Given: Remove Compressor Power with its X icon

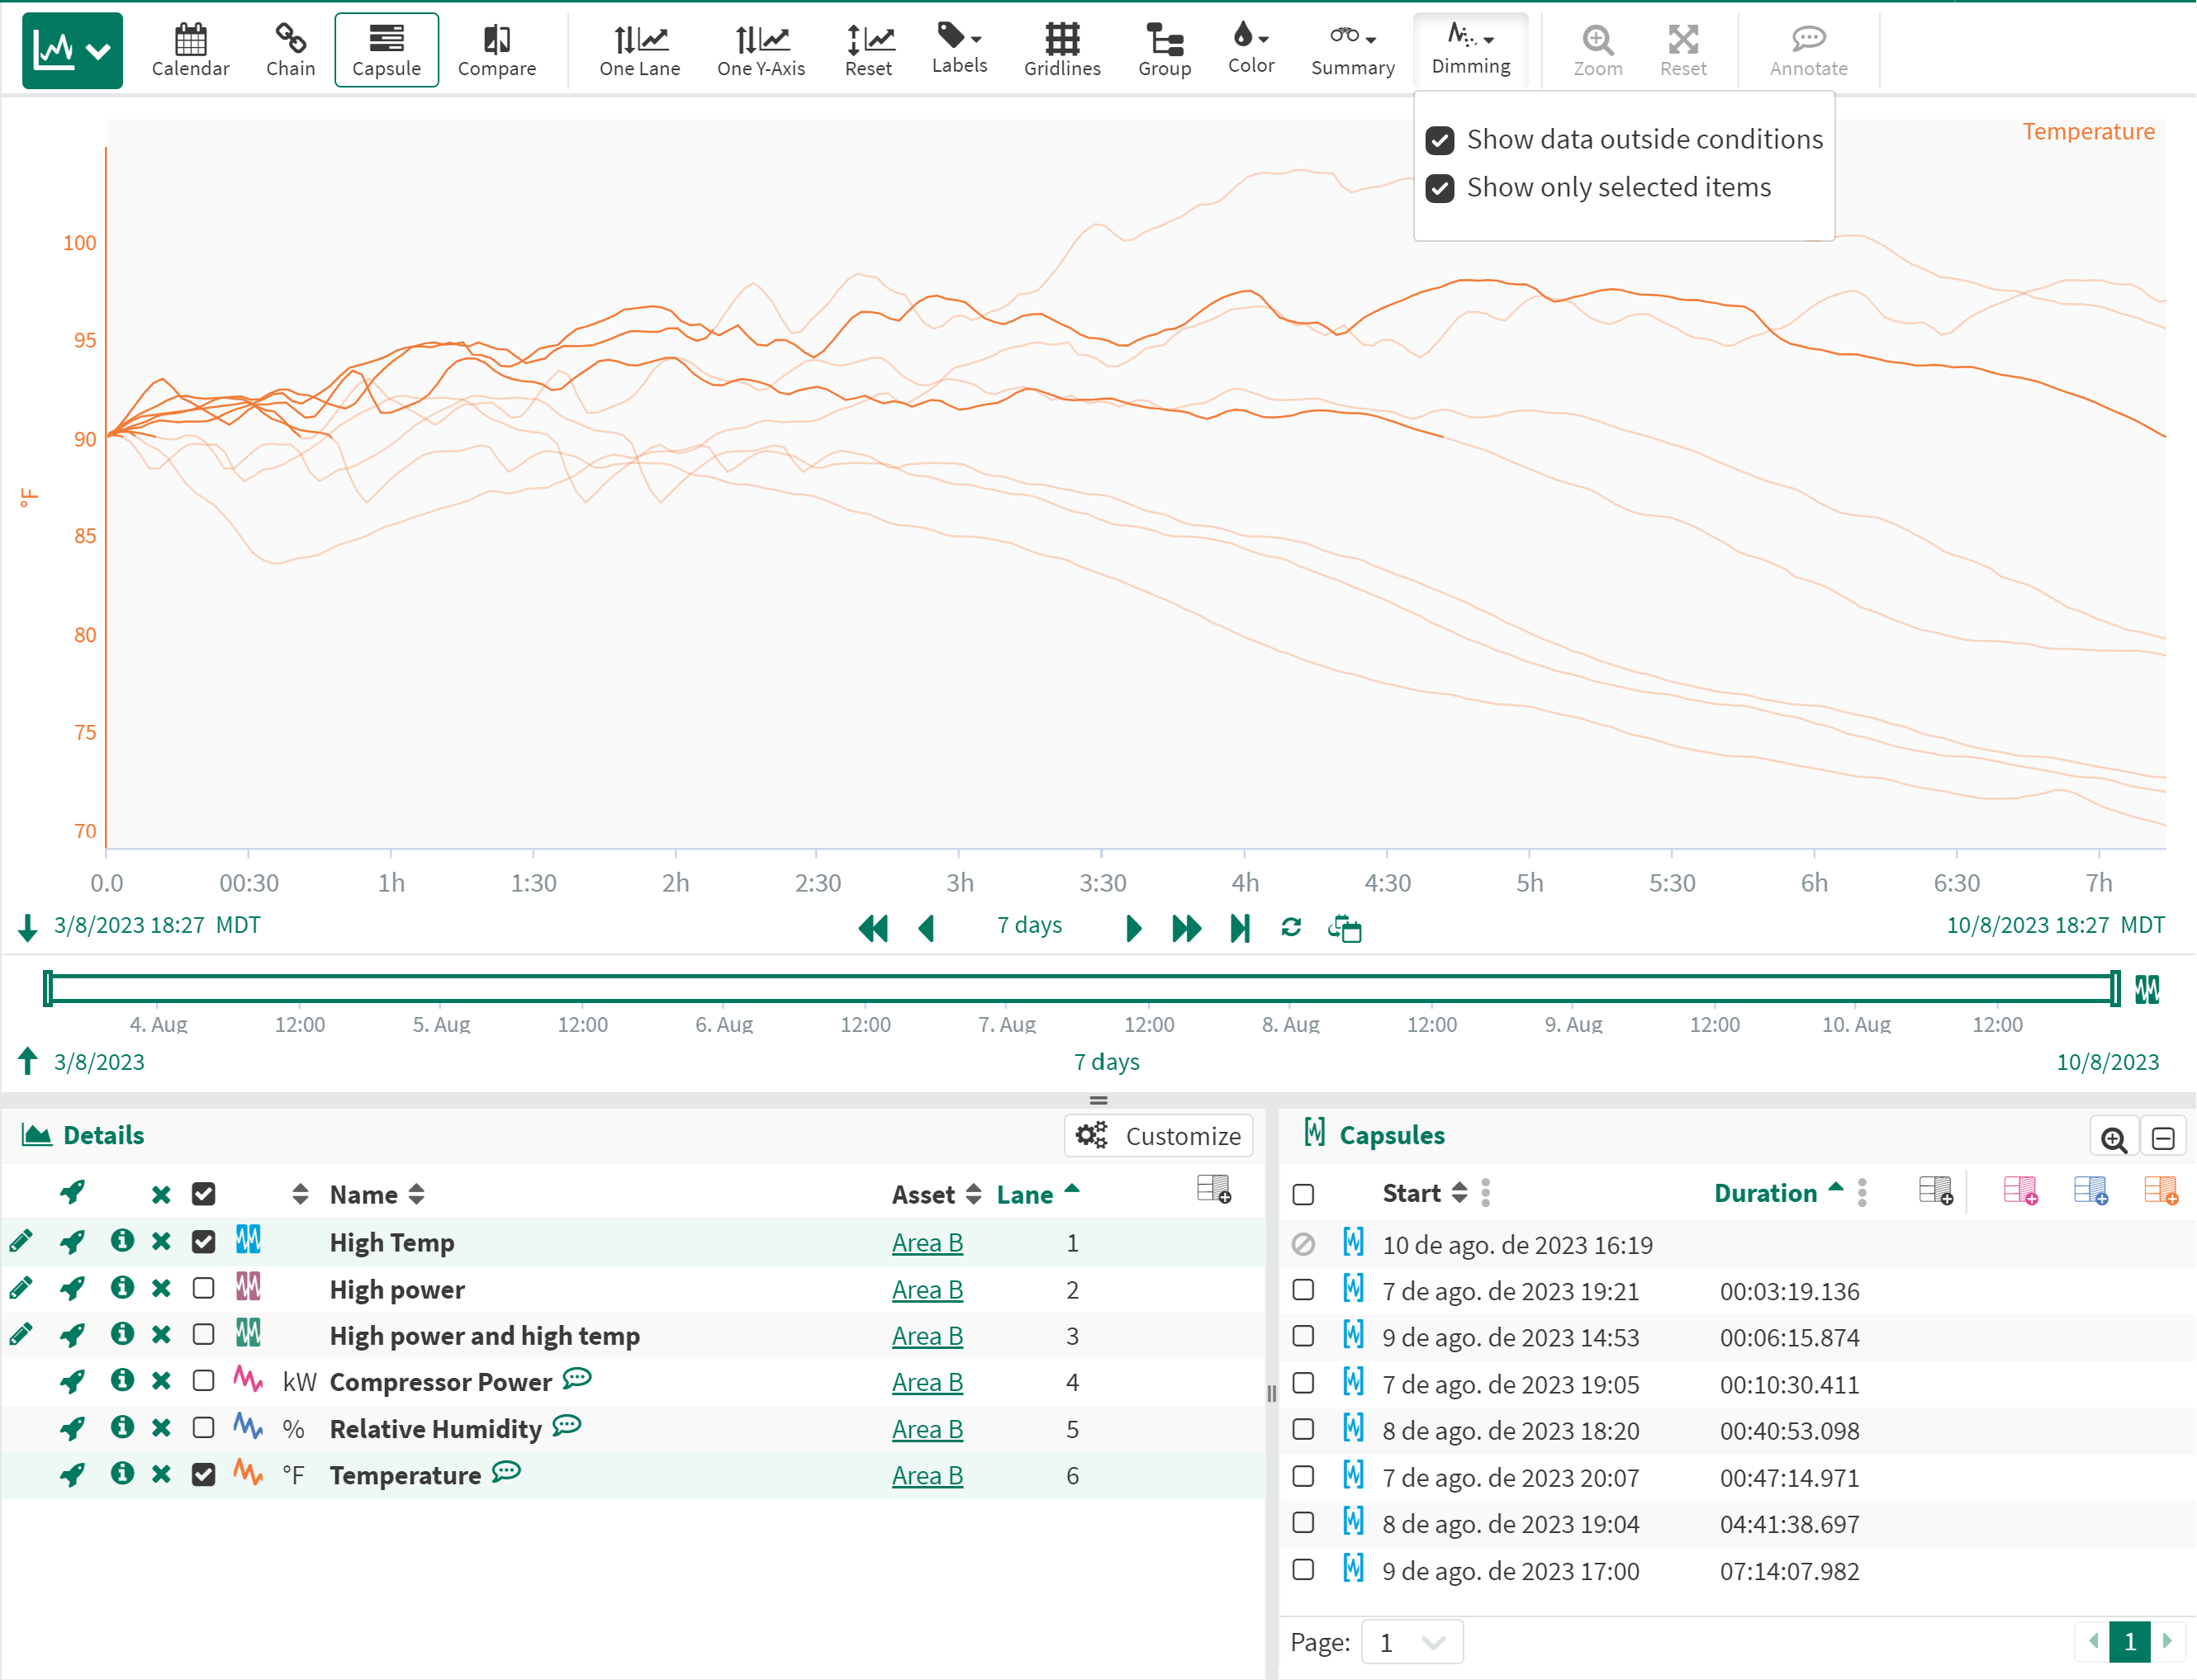Looking at the screenshot, I should coord(161,1382).
